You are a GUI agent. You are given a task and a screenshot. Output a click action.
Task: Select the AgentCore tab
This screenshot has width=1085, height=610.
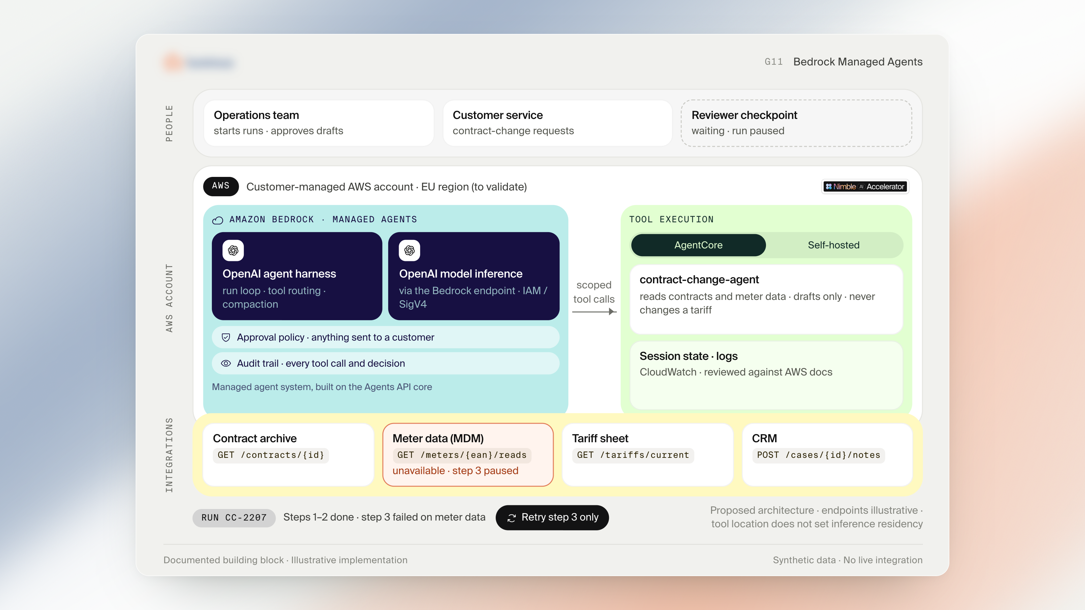(698, 245)
